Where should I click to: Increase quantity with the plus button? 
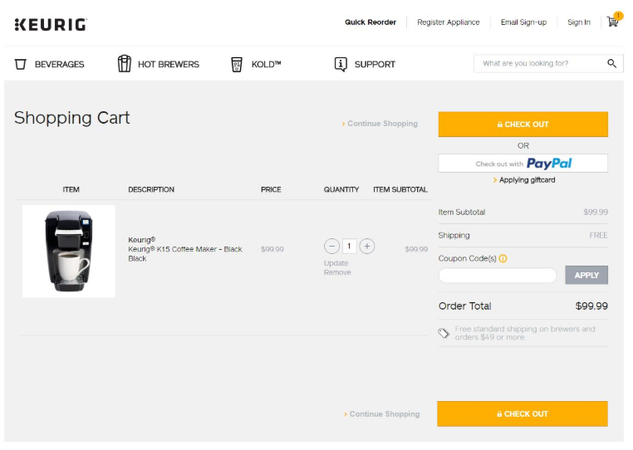coord(367,246)
